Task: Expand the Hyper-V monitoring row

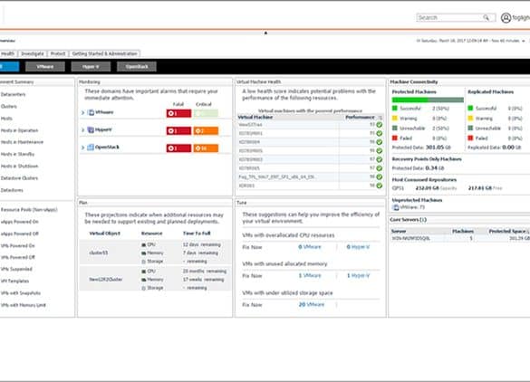Action: [x=82, y=130]
